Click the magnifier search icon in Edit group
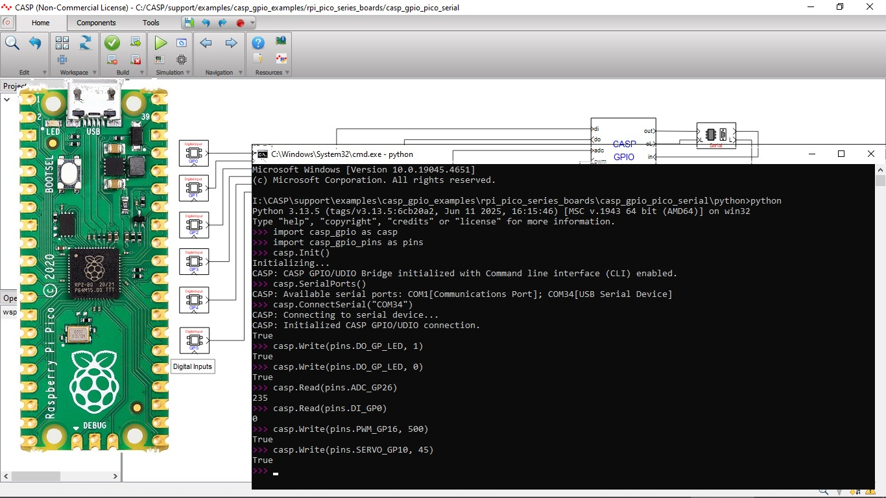The image size is (886, 498). [x=12, y=43]
